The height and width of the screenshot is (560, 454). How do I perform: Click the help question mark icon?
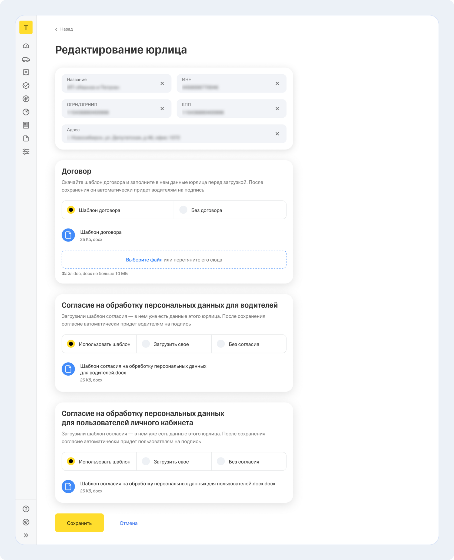pyautogui.click(x=26, y=509)
